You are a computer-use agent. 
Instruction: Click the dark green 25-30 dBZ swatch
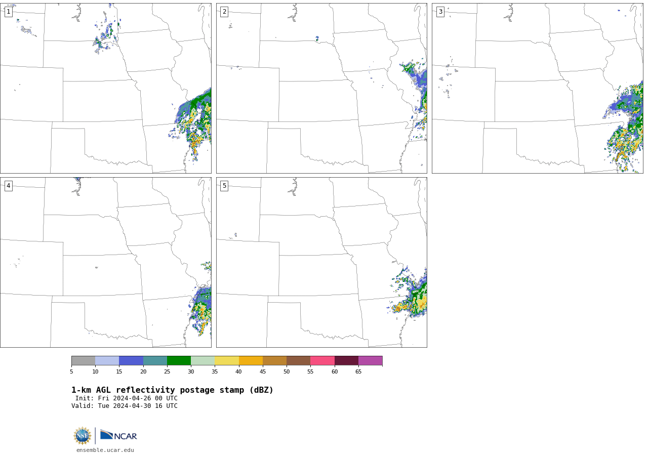pyautogui.click(x=179, y=360)
